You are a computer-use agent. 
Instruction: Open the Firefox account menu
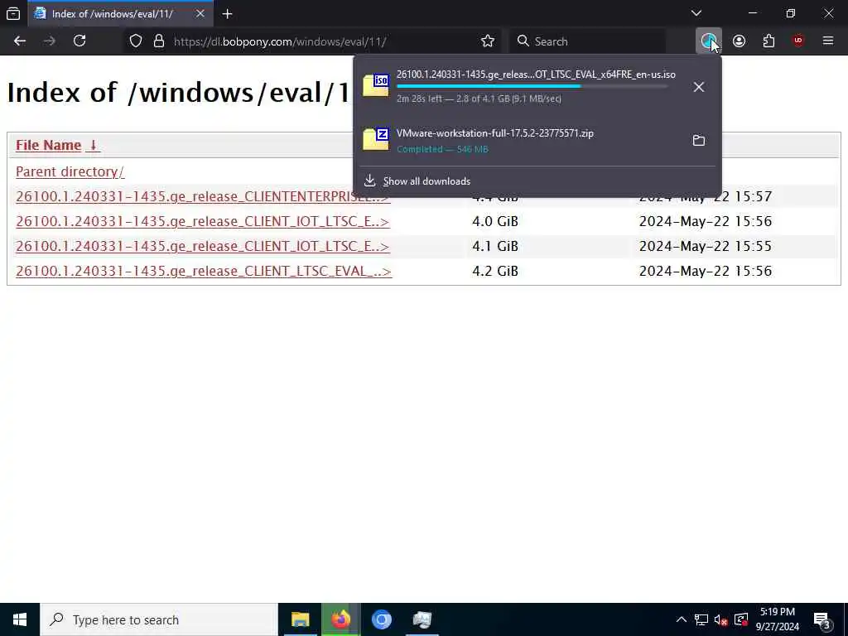point(739,41)
